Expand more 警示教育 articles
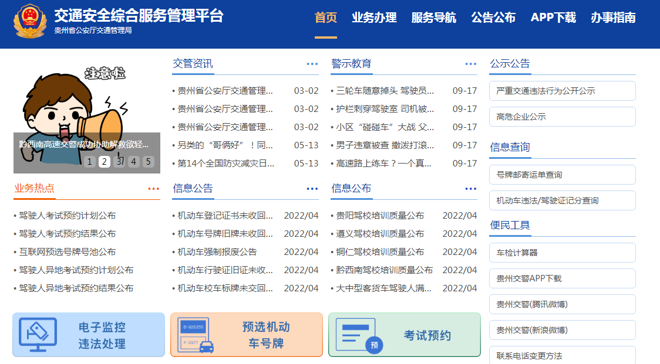 (x=470, y=64)
